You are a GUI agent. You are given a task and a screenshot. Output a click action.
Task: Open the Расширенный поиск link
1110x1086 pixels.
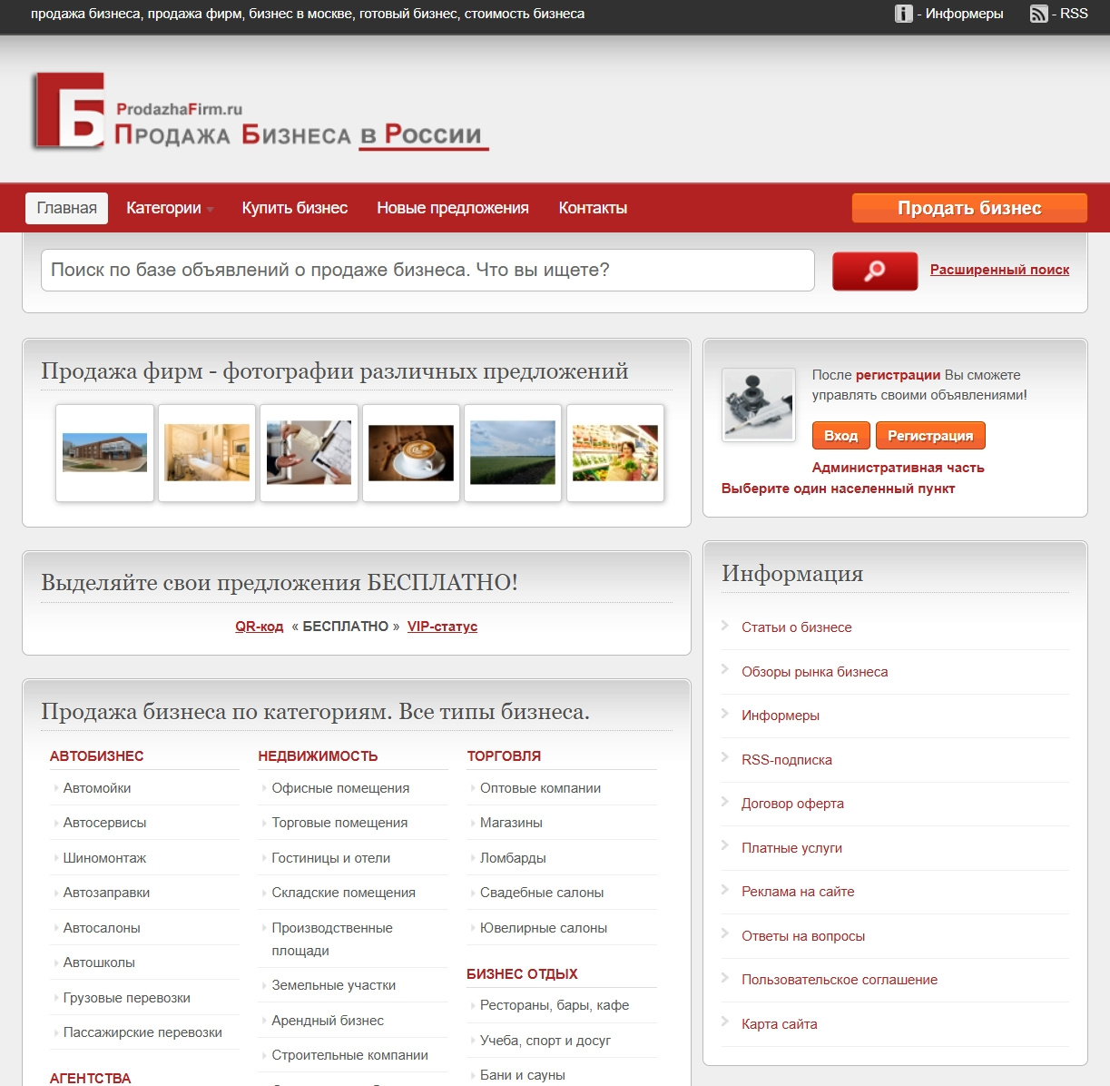click(999, 270)
